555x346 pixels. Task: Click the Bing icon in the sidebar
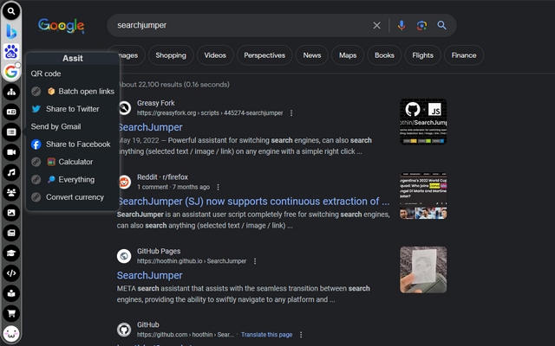(x=12, y=31)
